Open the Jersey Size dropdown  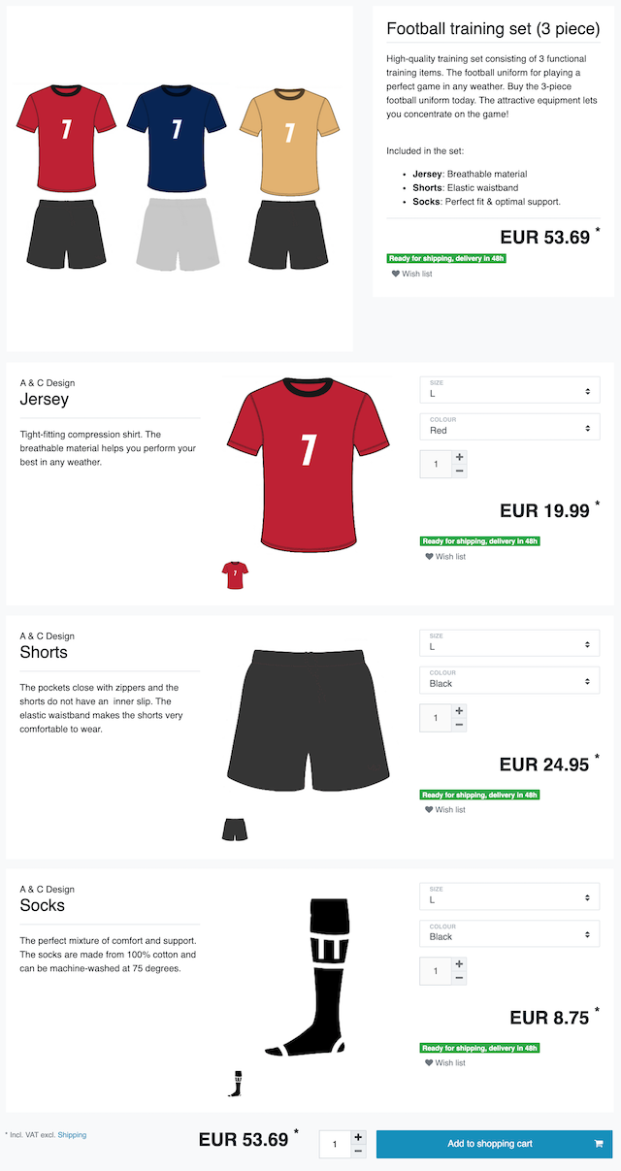coord(509,390)
